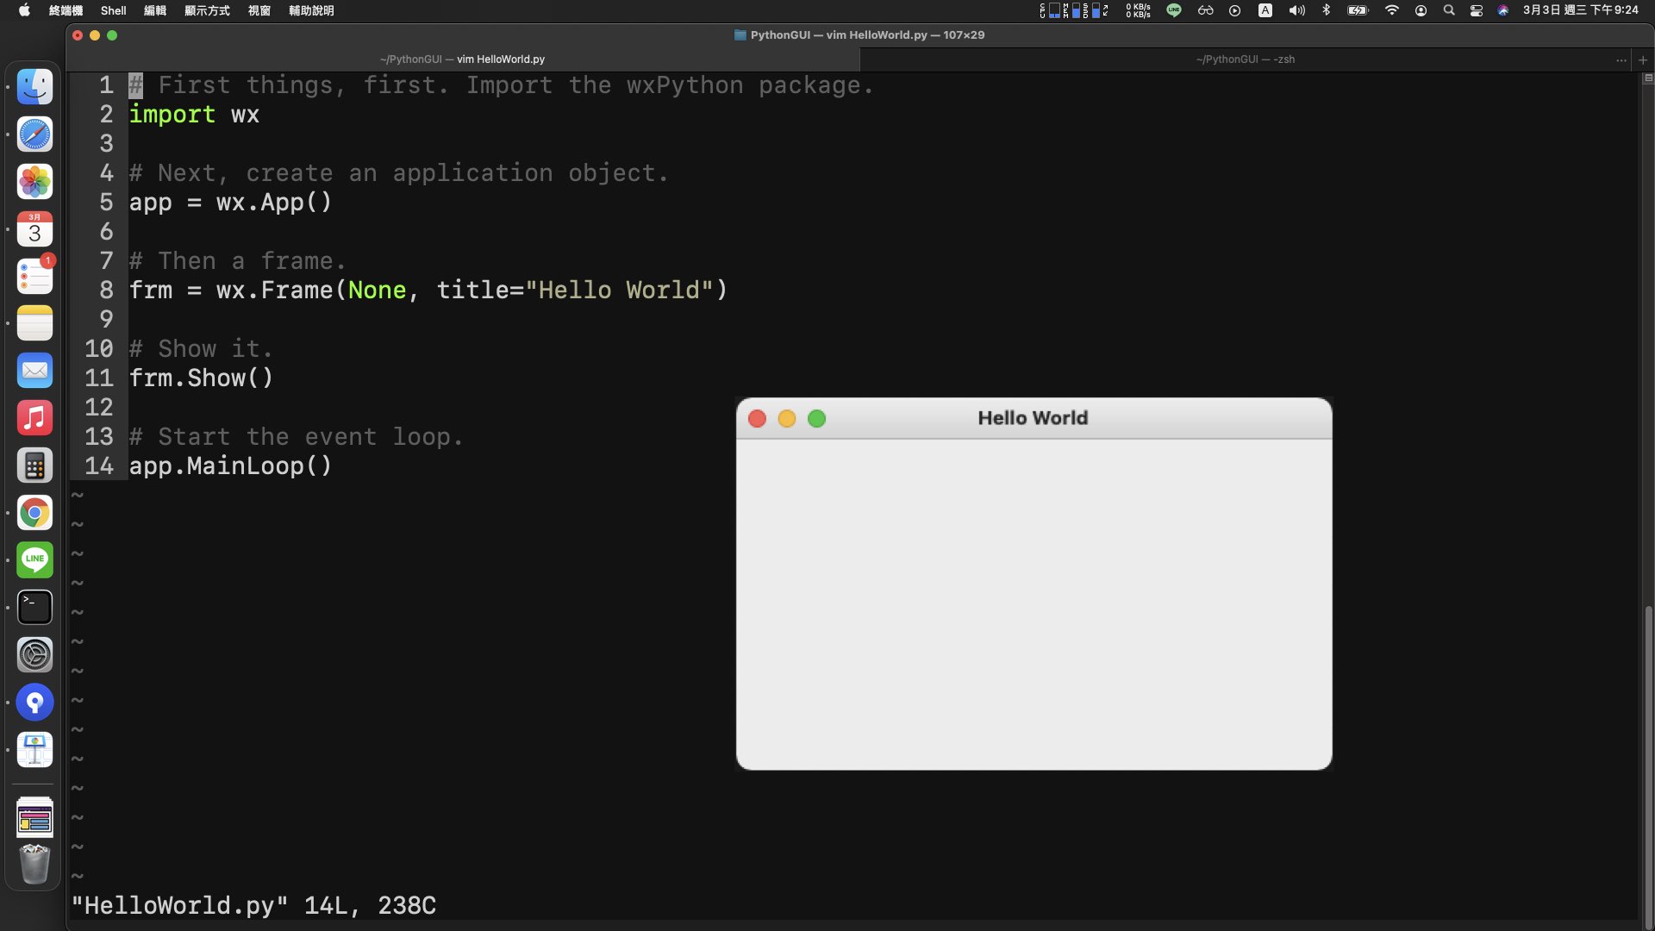The width and height of the screenshot is (1655, 931).
Task: Switch to the vim HelloWorld.py tab
Action: click(463, 59)
